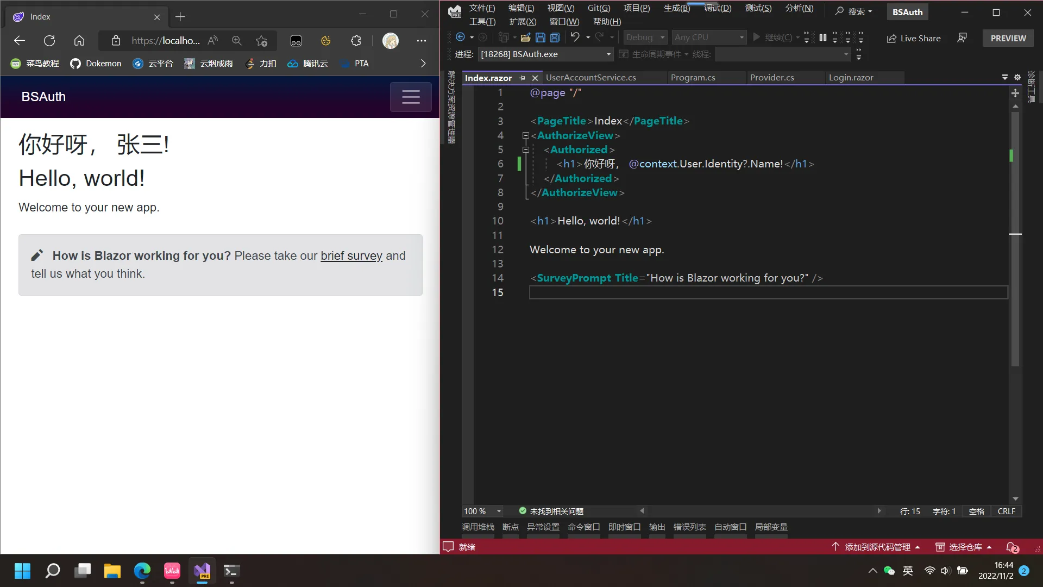This screenshot has height=587, width=1043.
Task: Open a new tab in Edge
Action: 180,17
